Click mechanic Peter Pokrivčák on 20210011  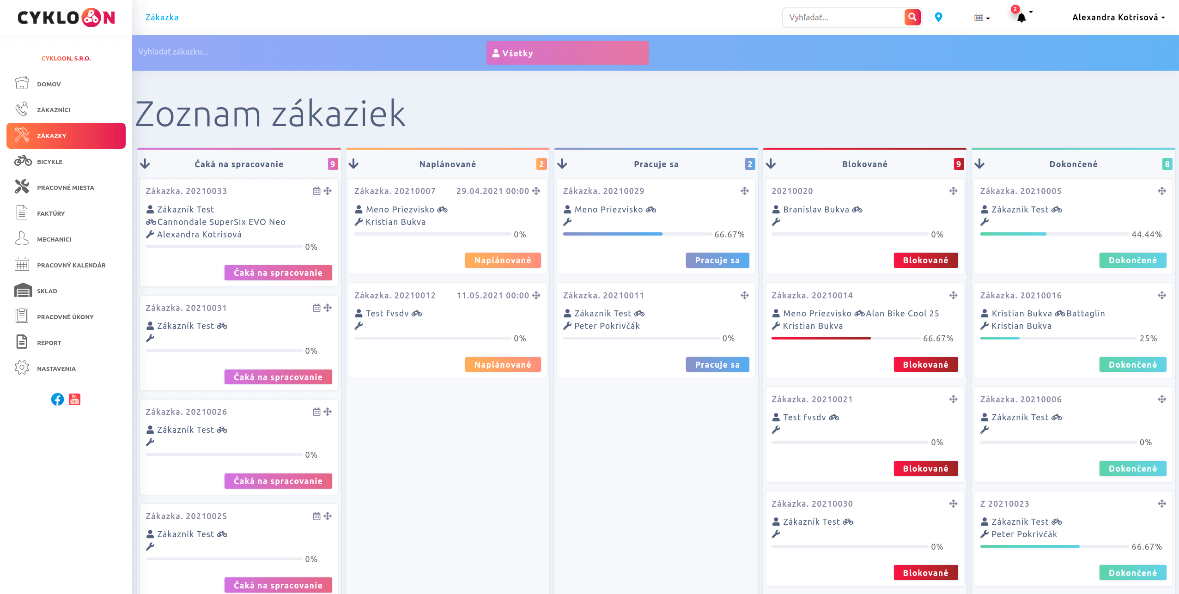pos(607,326)
